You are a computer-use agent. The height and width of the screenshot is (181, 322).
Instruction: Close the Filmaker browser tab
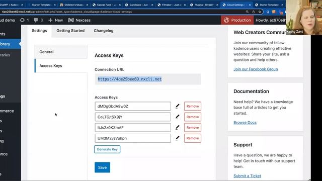(x=185, y=5)
